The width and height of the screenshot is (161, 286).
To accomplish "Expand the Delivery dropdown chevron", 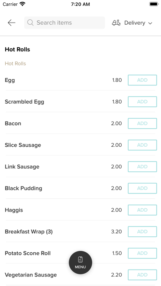I will point(150,23).
